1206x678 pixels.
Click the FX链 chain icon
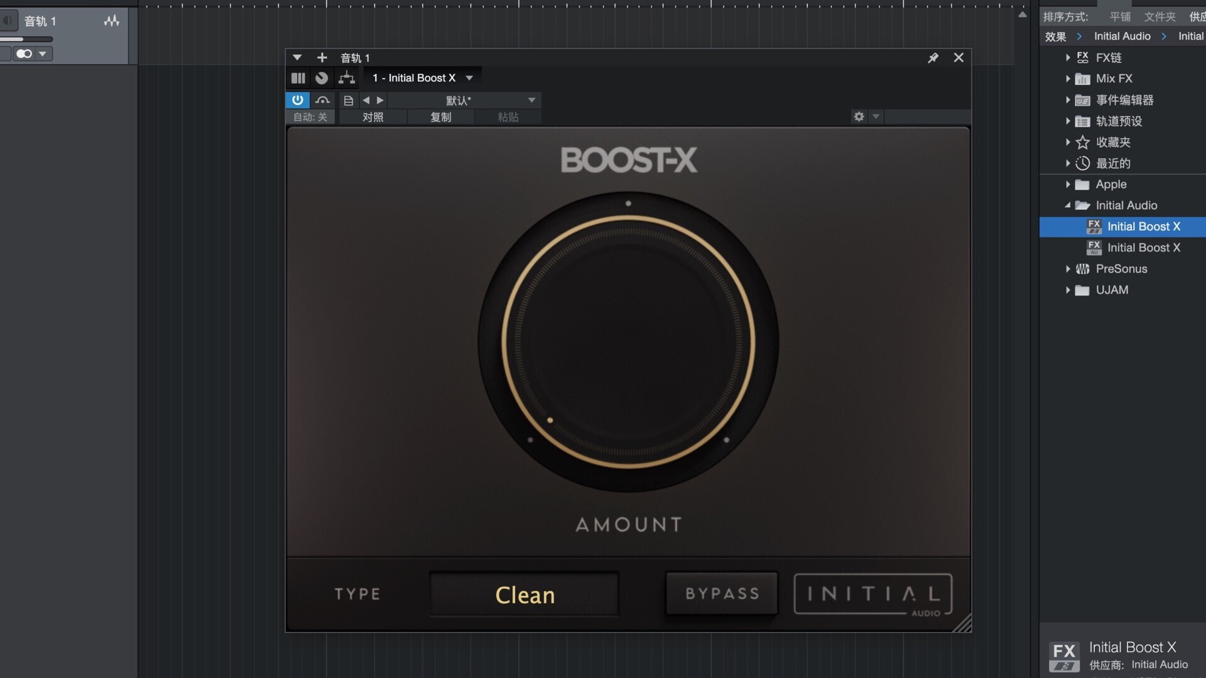tap(1082, 58)
